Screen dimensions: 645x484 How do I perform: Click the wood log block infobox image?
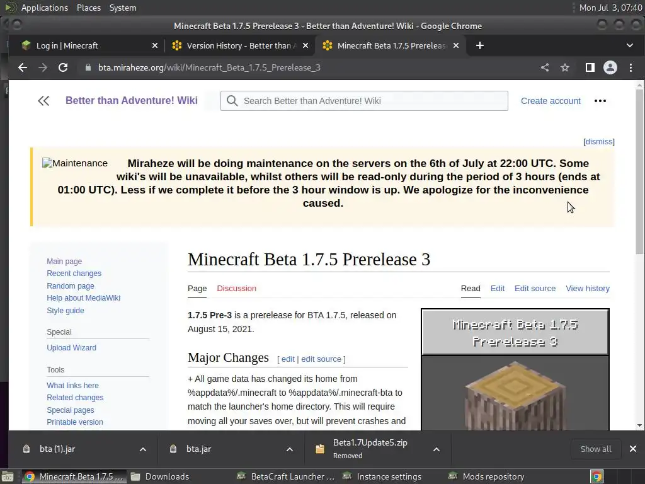515,395
